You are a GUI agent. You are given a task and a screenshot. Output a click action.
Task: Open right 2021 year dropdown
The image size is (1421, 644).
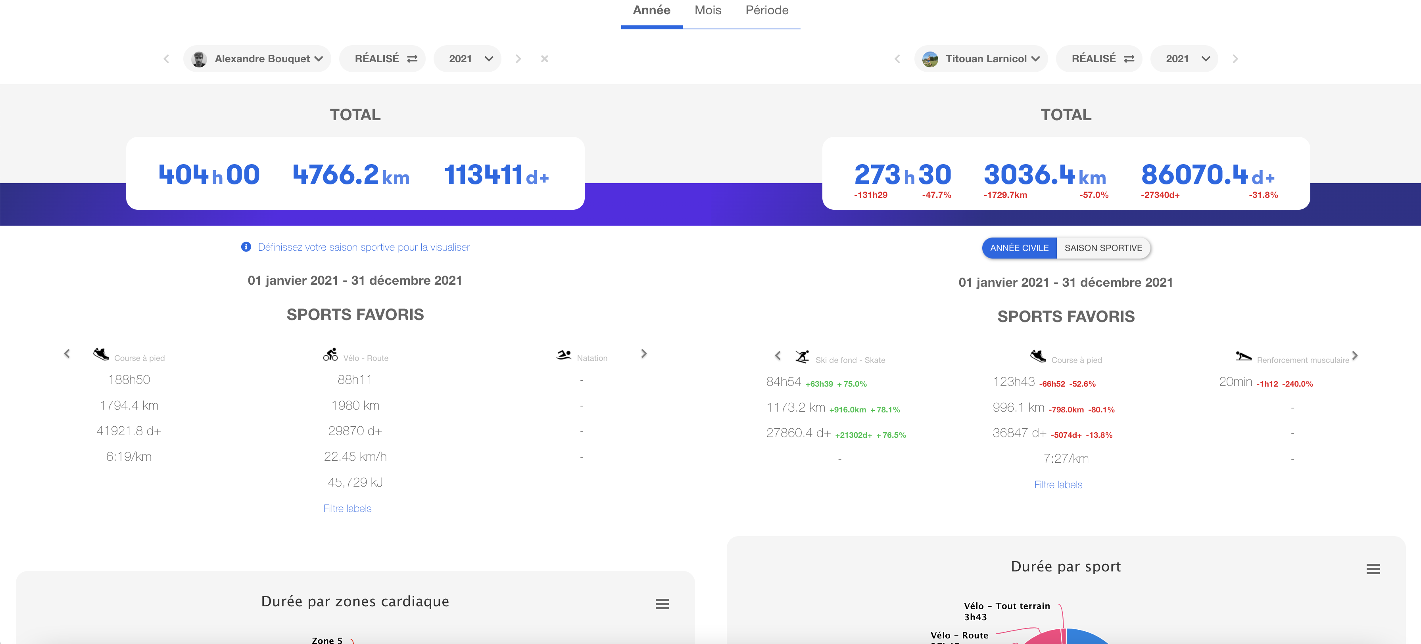coord(1184,58)
